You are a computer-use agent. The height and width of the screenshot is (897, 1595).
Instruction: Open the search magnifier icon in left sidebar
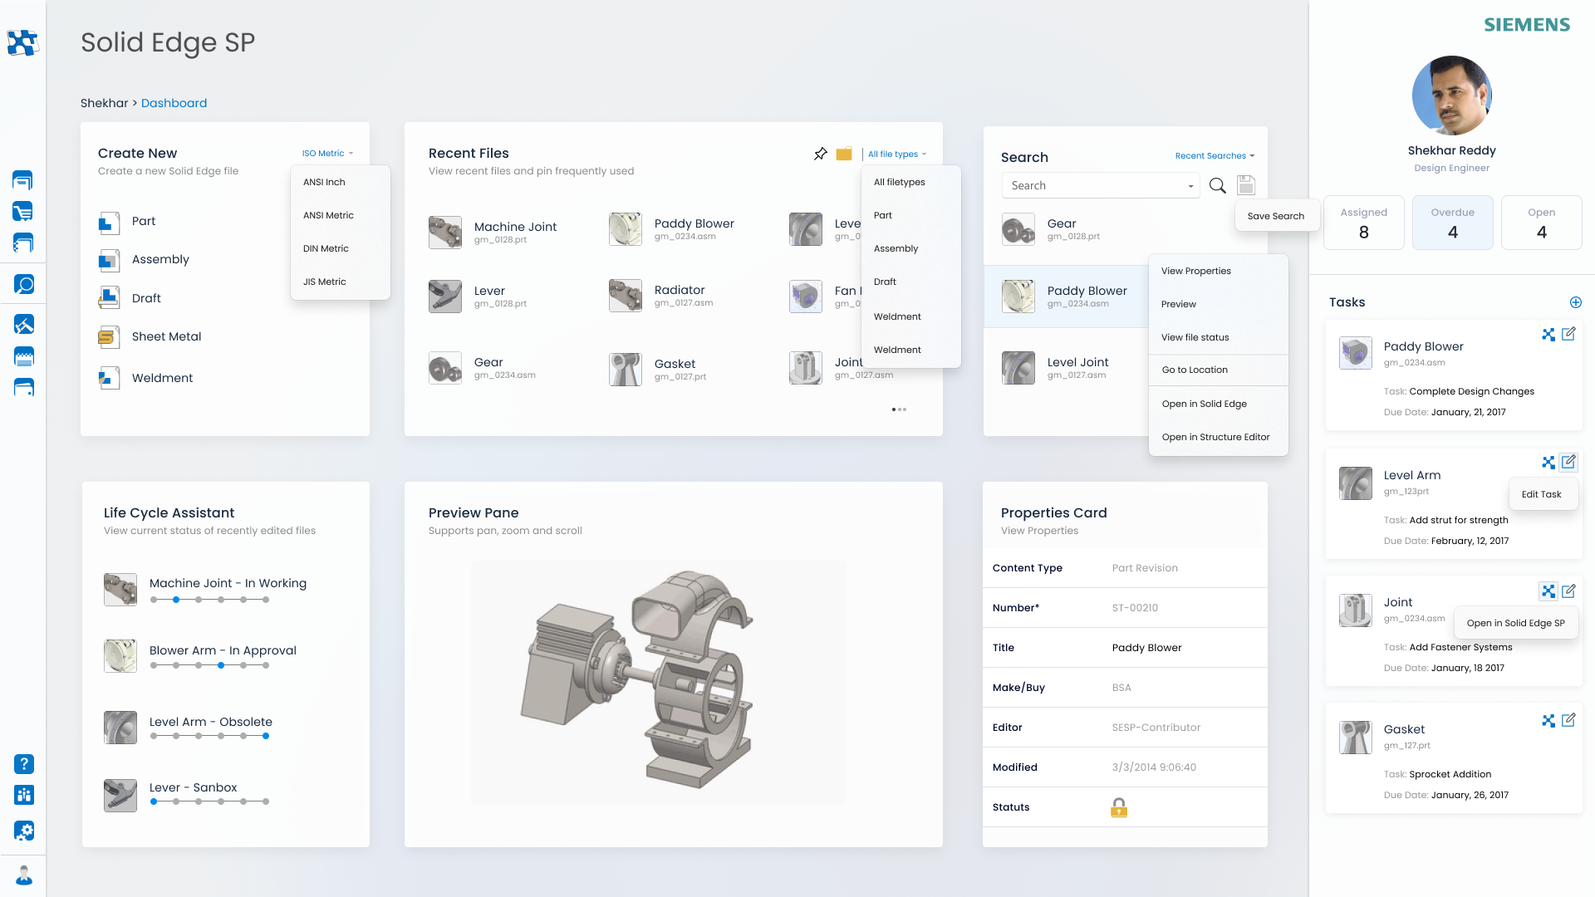pos(24,285)
